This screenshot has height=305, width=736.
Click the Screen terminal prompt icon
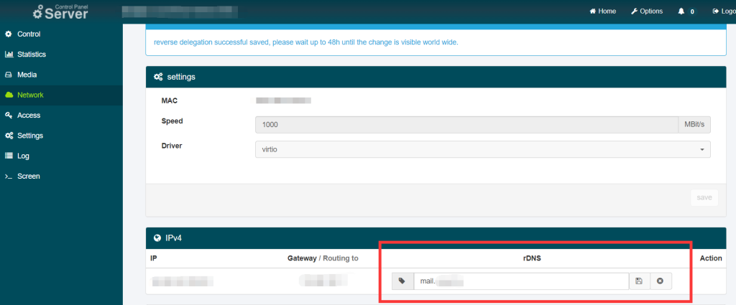(x=9, y=176)
